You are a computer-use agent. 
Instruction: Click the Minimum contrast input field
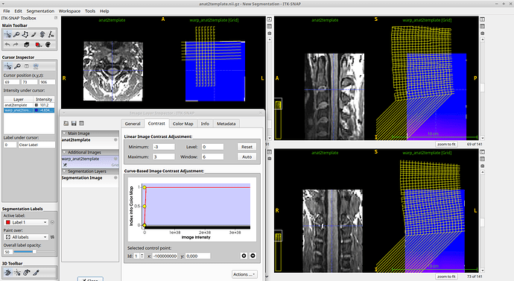click(164, 147)
